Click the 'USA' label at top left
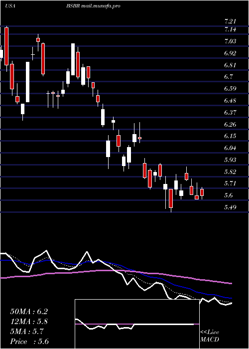The width and height of the screenshot is (249, 349). pyautogui.click(x=10, y=6)
